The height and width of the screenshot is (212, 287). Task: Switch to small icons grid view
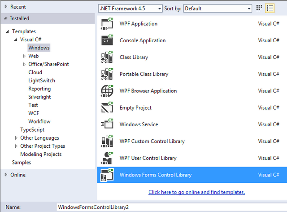(259, 9)
